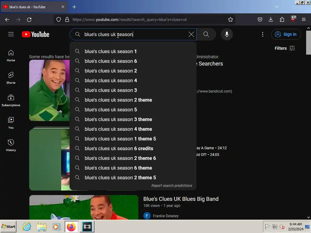Open a new tab with plus

[x=74, y=7]
